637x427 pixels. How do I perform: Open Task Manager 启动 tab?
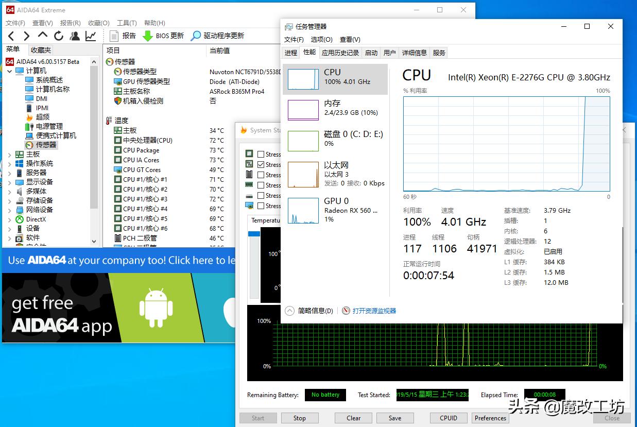[x=371, y=53]
